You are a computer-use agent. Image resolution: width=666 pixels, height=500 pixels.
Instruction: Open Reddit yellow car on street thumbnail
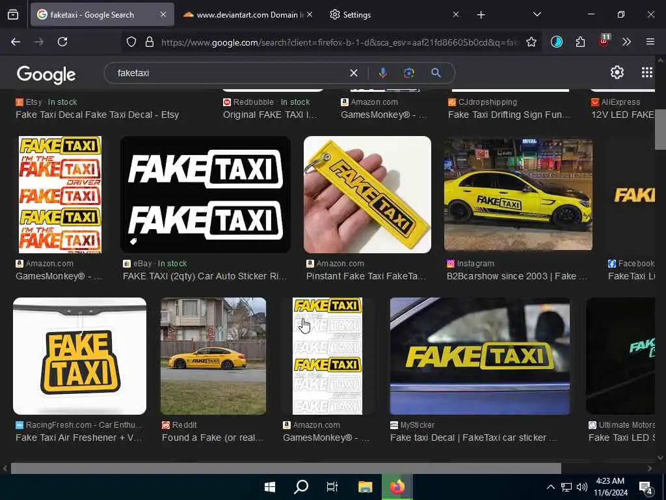[213, 356]
